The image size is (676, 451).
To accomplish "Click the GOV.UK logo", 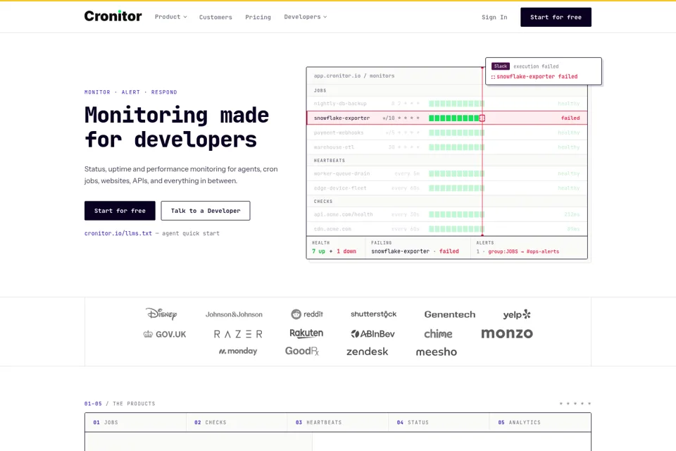I will (165, 334).
